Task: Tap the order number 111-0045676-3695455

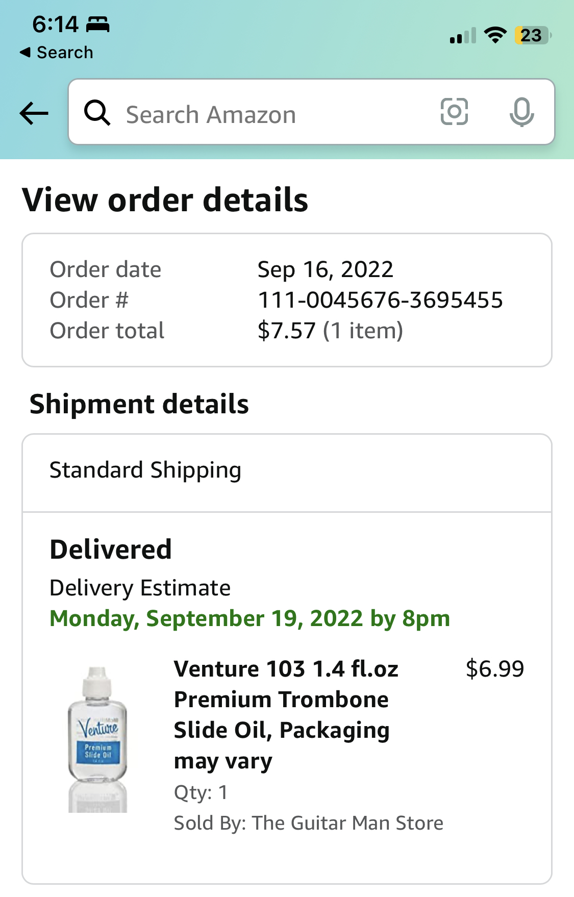Action: pyautogui.click(x=380, y=300)
